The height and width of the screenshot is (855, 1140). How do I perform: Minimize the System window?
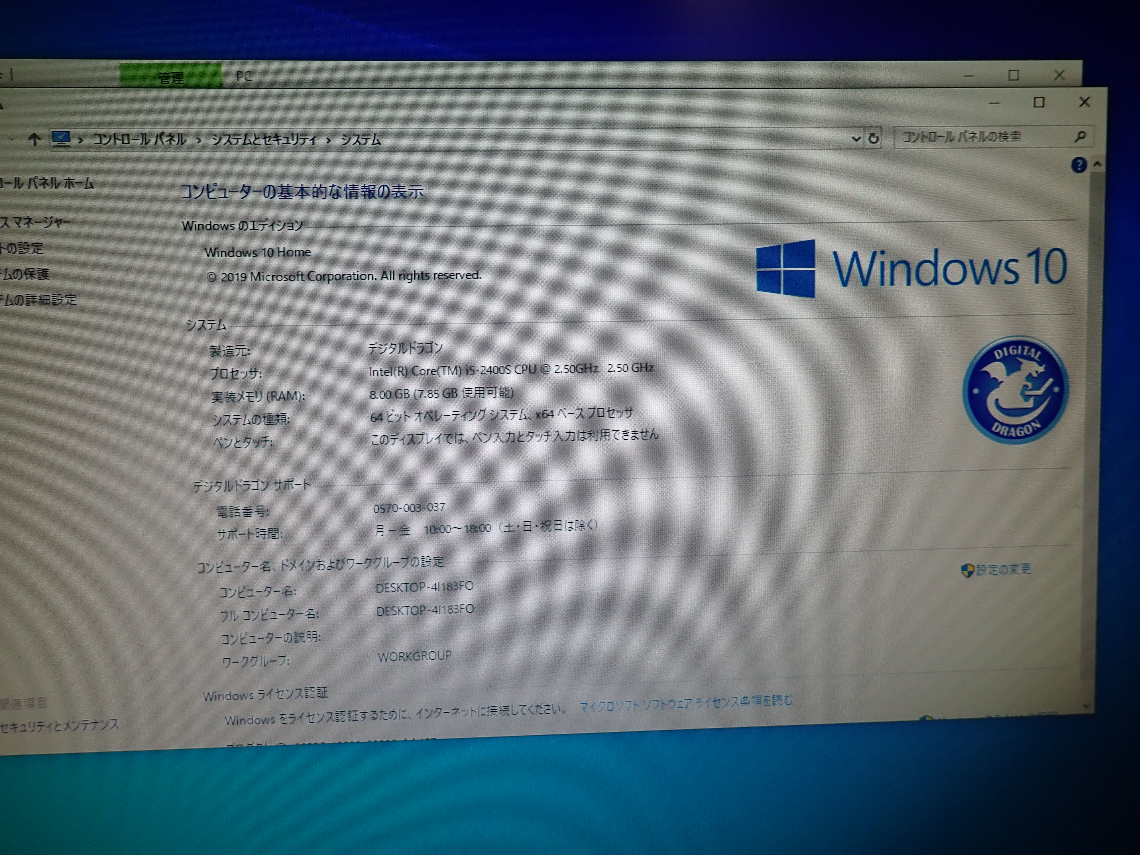(995, 103)
